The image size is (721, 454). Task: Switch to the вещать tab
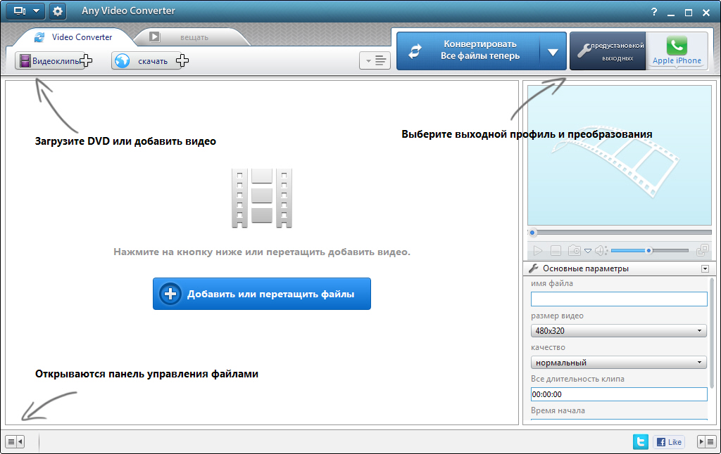182,37
